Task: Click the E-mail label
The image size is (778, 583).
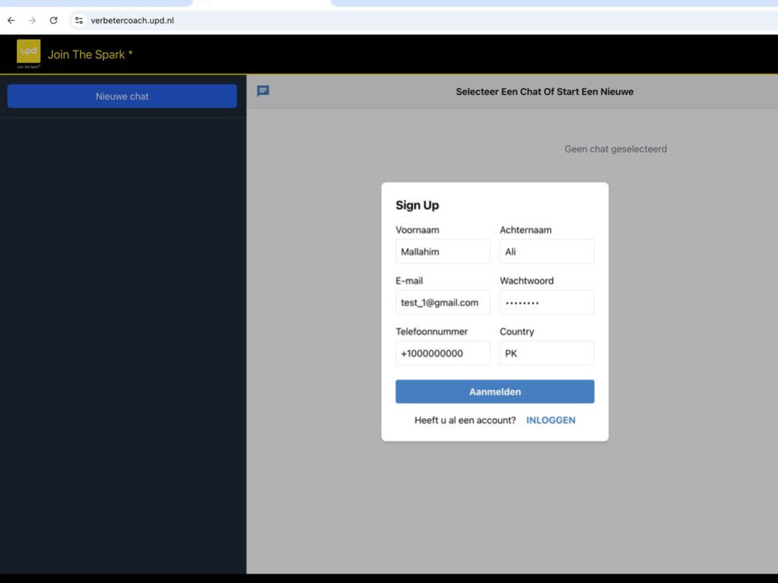Action: [x=409, y=281]
